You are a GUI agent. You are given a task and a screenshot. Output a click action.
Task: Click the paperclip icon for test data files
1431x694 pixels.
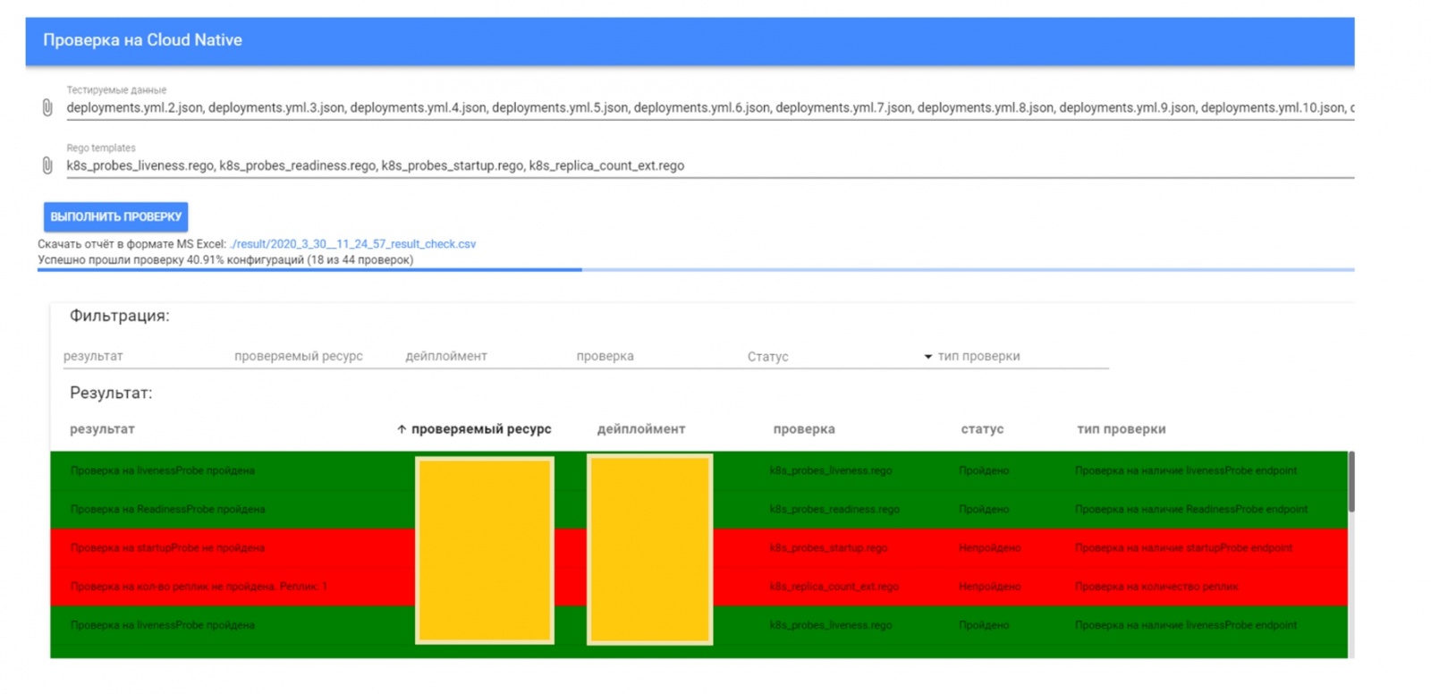pyautogui.click(x=47, y=108)
